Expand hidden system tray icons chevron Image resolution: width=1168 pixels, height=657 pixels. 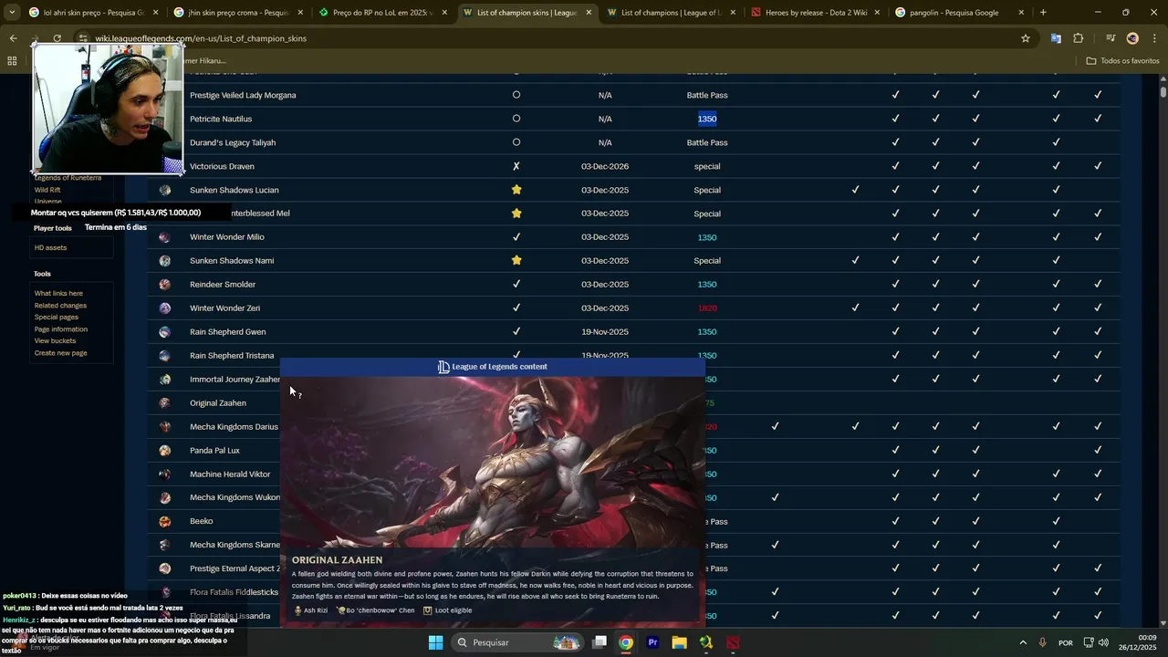(x=1023, y=642)
